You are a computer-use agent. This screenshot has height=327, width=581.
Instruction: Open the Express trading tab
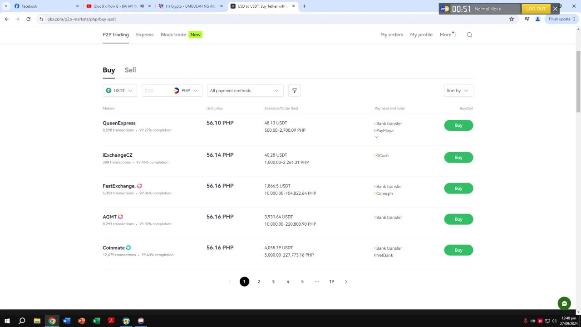[145, 35]
